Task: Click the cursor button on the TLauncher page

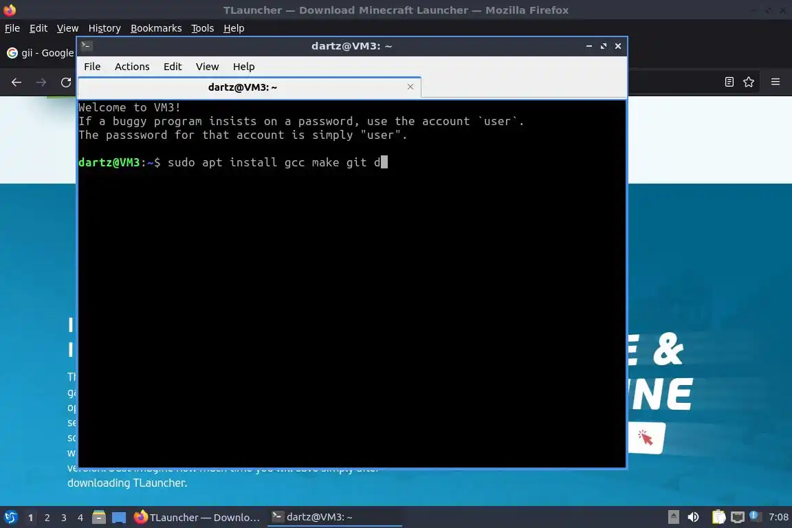Action: (646, 437)
